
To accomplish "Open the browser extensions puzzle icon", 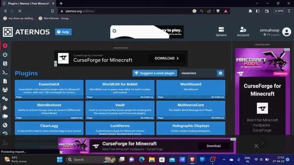I will click(x=250, y=11).
